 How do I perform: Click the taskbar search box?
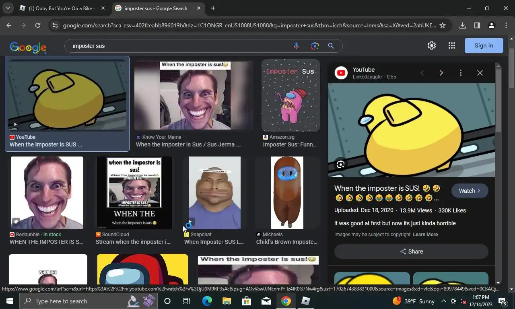click(x=88, y=301)
